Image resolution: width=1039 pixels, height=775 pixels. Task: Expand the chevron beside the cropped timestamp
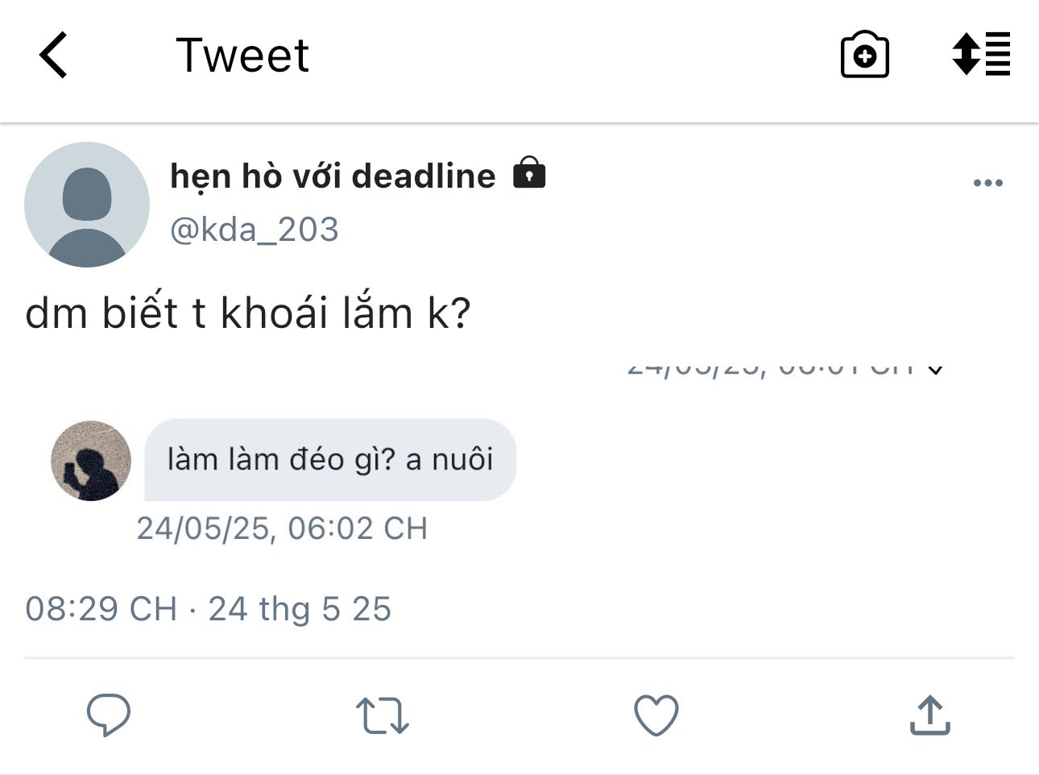point(935,370)
